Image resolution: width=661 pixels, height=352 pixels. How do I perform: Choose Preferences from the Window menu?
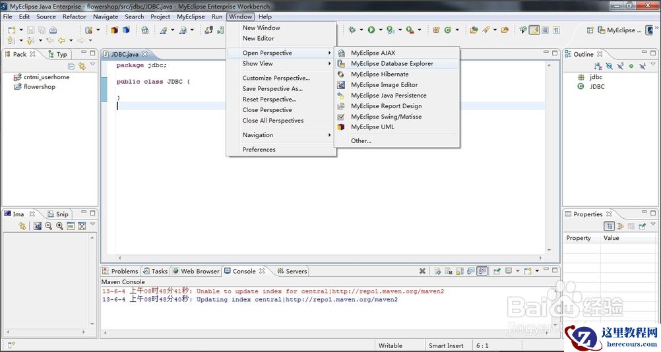pos(259,149)
